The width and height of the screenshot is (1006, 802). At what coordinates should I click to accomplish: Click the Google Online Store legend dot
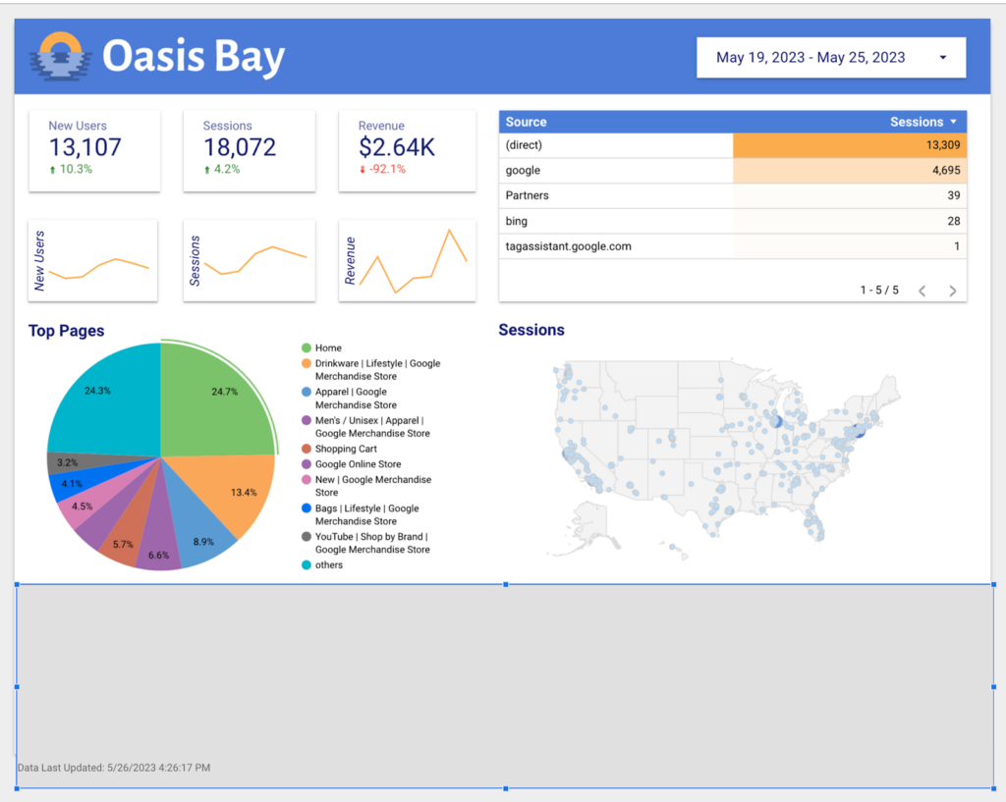point(307,464)
